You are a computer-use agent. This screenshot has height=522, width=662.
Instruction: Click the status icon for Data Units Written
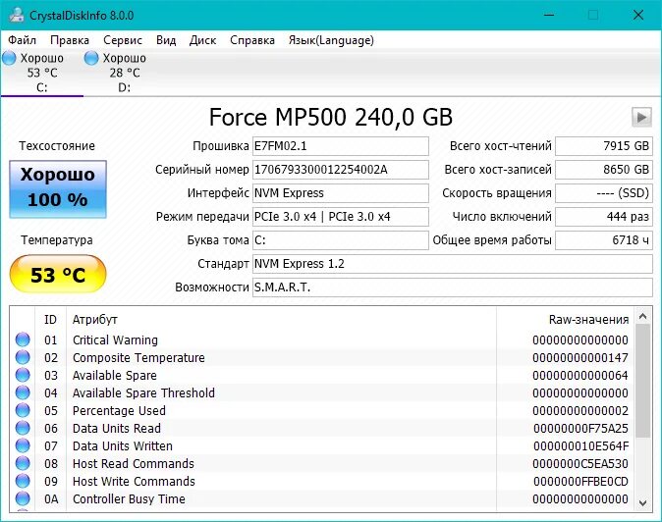point(23,445)
